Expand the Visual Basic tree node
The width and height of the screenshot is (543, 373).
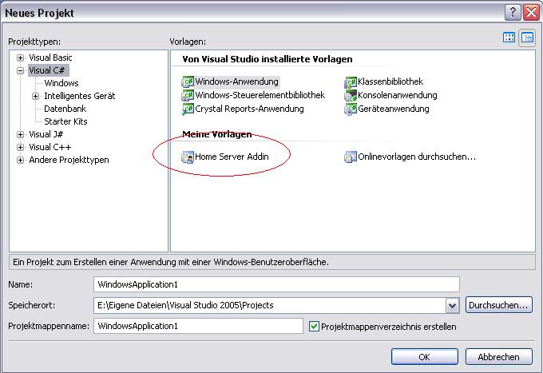click(21, 58)
